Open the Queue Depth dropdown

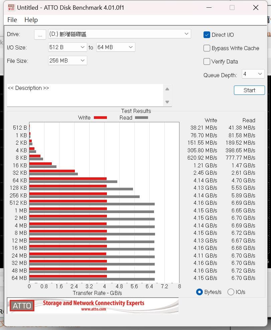(x=253, y=74)
